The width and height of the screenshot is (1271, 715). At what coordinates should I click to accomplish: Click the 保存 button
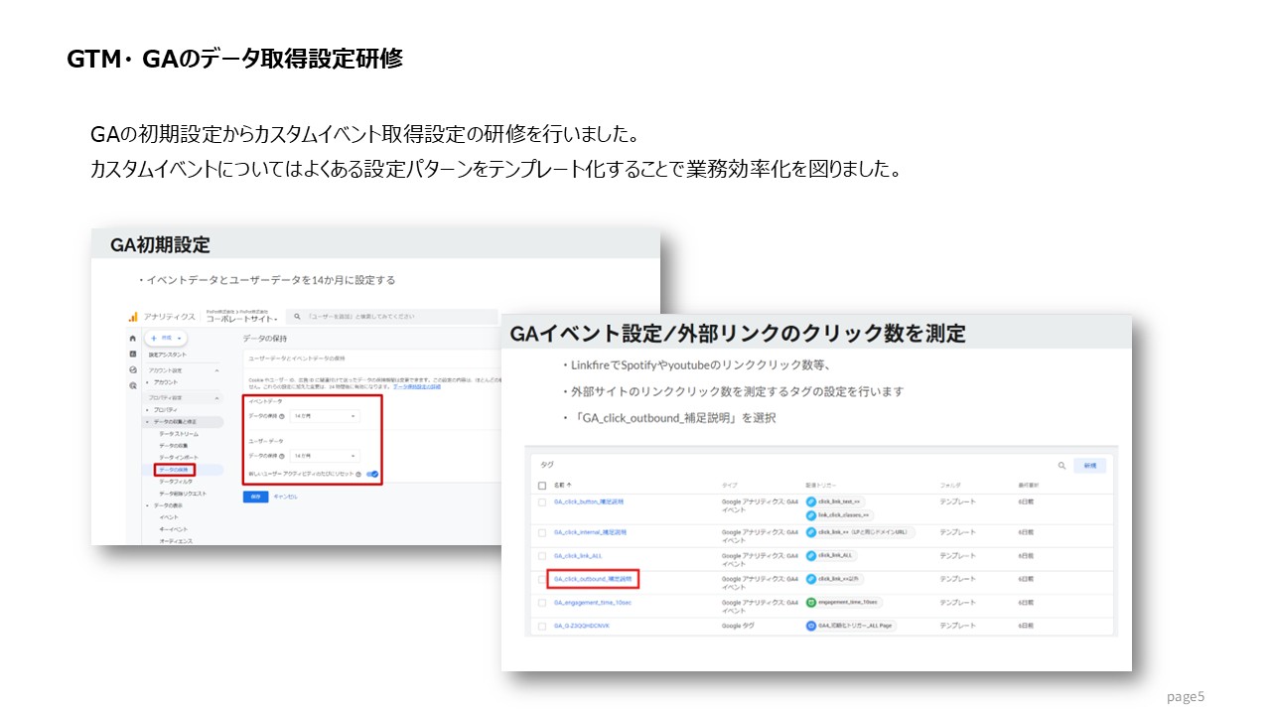[255, 498]
